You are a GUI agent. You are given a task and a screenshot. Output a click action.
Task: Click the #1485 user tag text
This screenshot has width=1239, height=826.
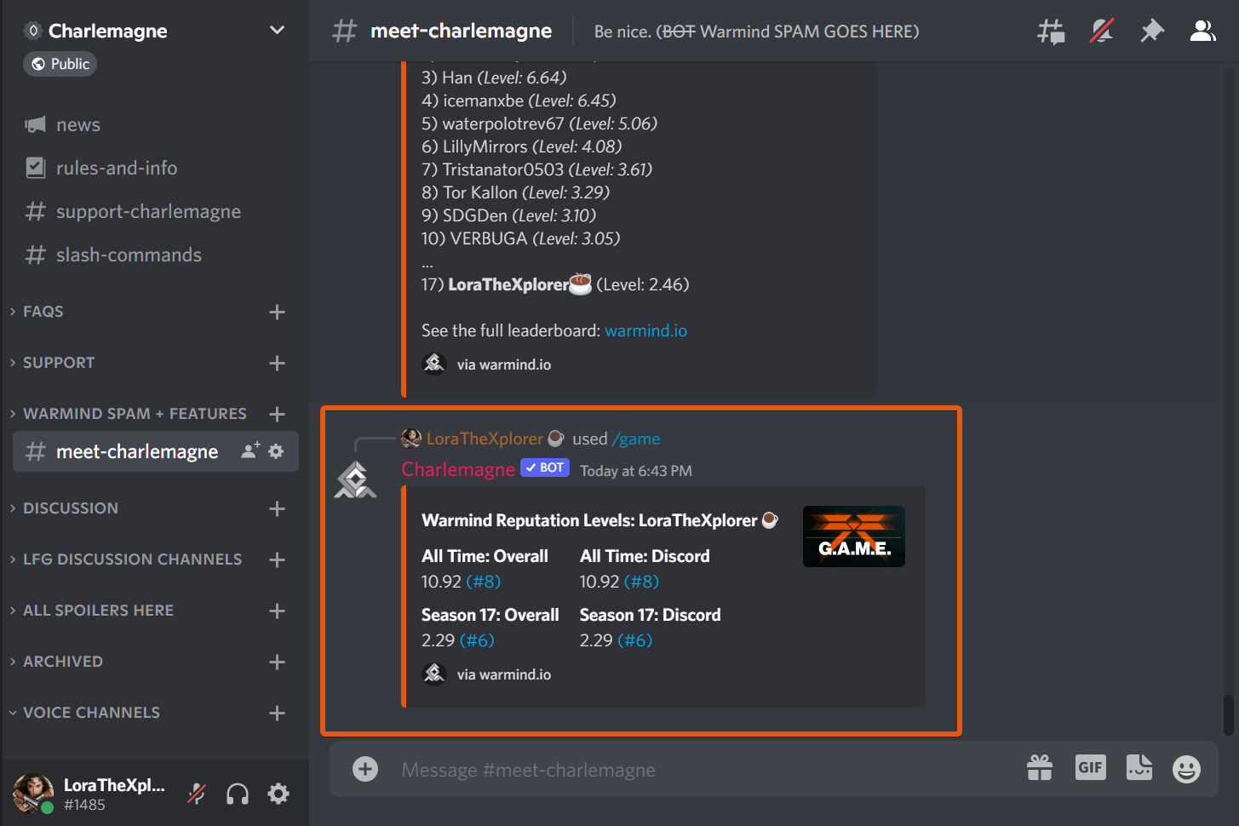coord(84,806)
